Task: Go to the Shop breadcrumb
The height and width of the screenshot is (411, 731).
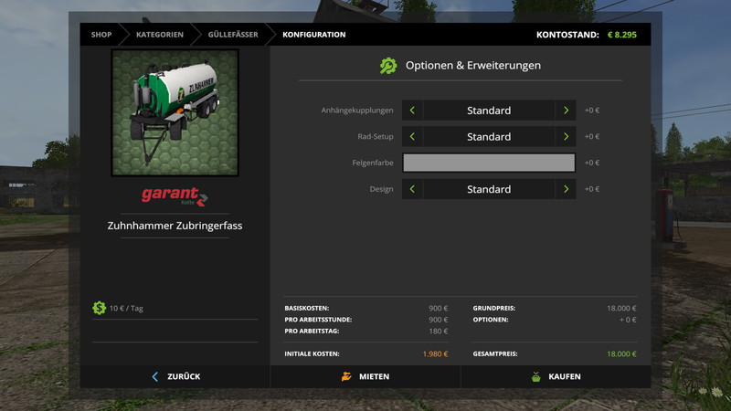Action: 101,35
